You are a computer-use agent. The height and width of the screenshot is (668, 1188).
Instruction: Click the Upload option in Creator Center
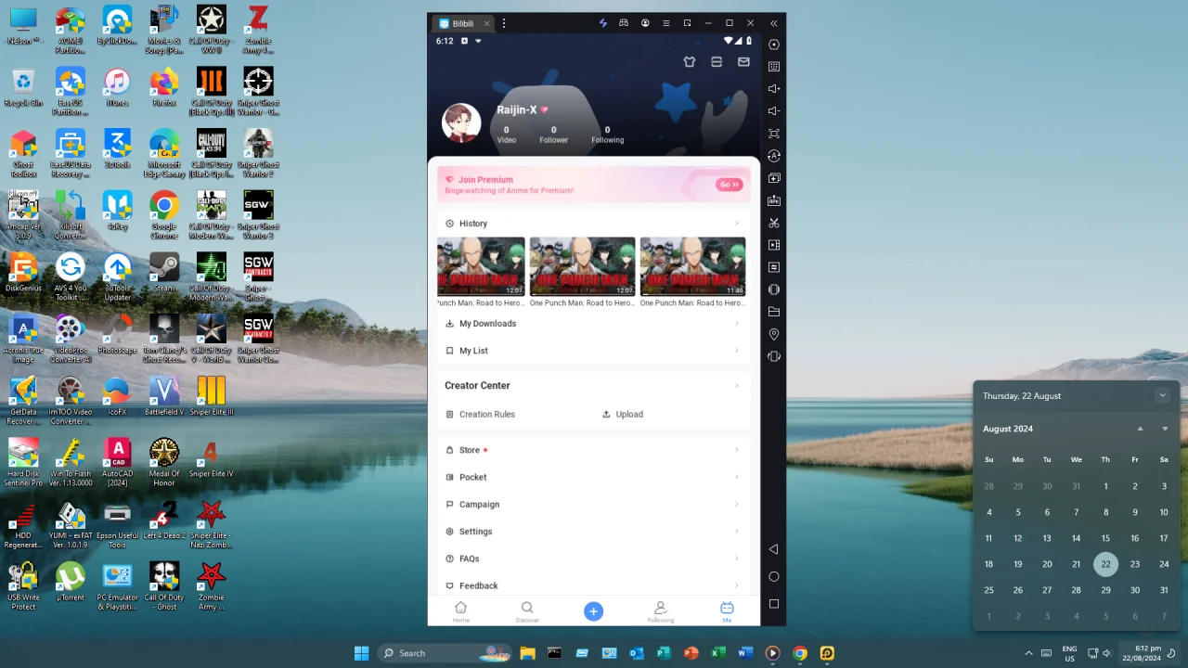[x=622, y=415]
